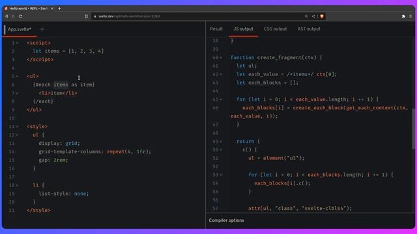Share this page link
Screen dimensions: 417x234
313,16
